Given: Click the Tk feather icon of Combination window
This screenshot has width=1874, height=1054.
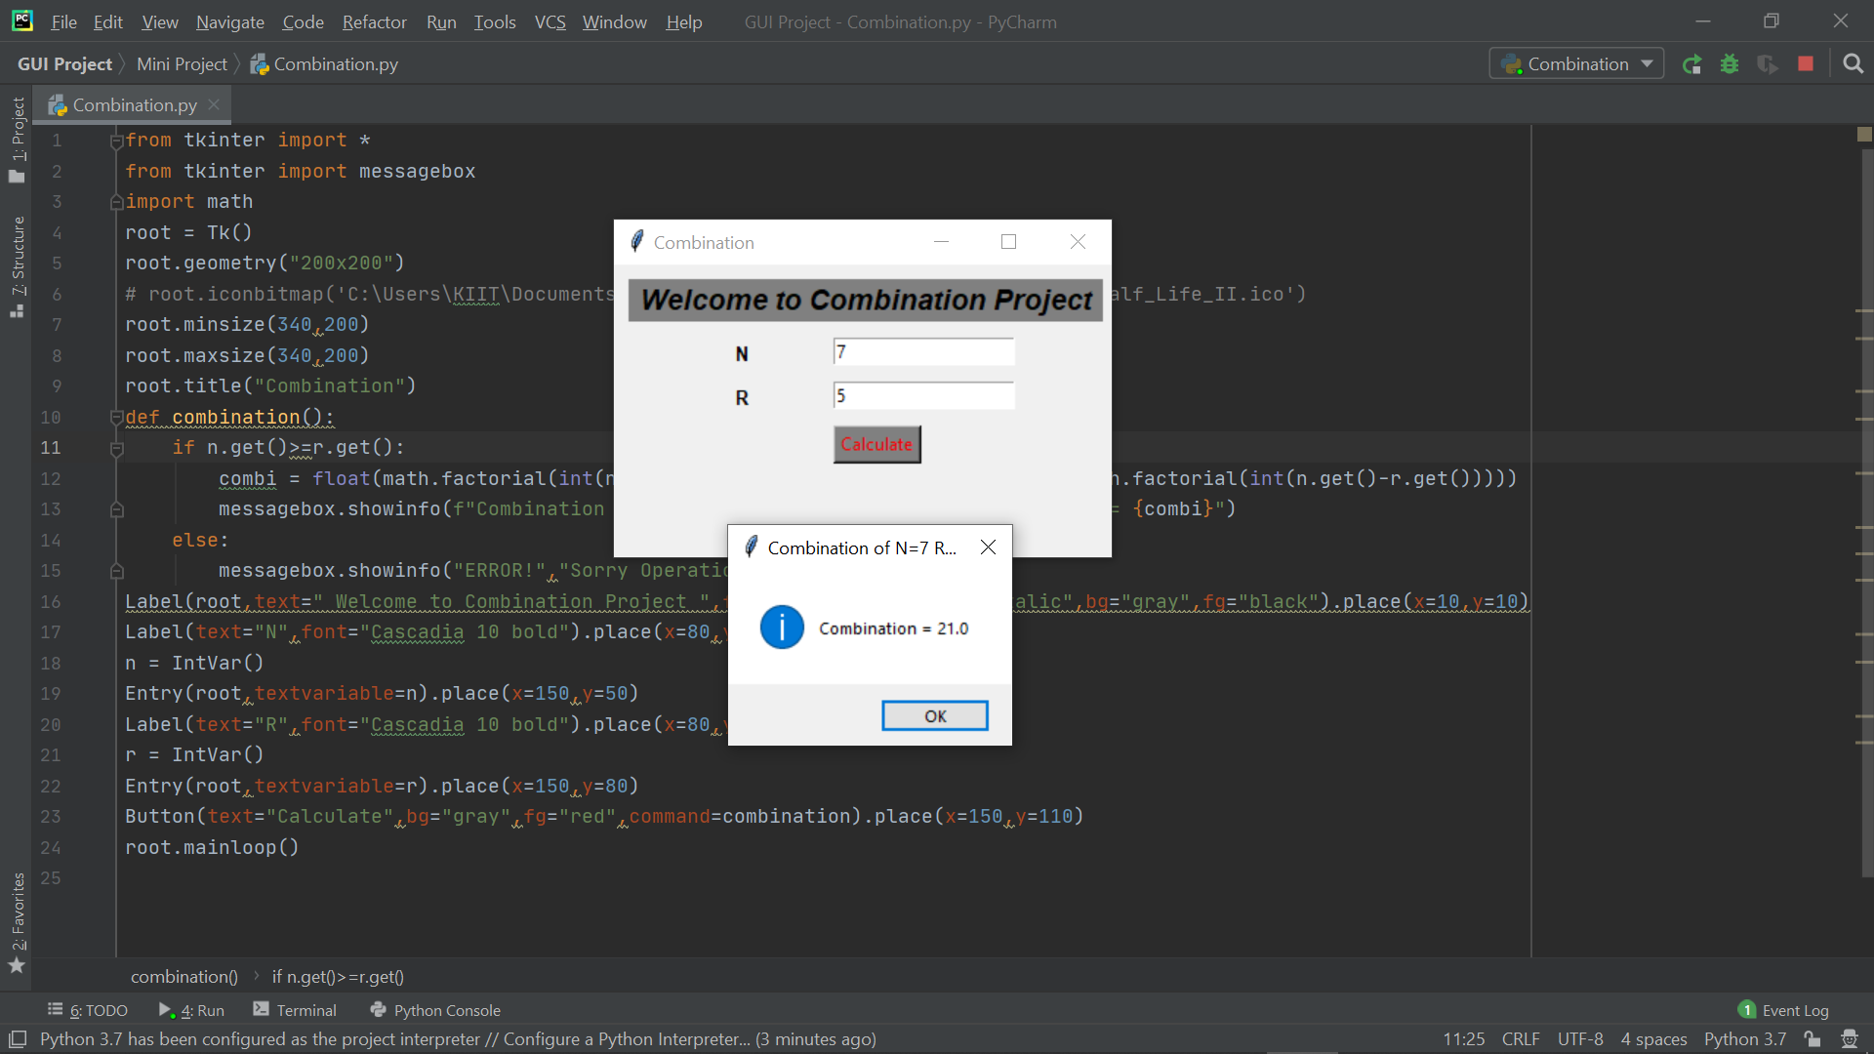Looking at the screenshot, I should 637,241.
